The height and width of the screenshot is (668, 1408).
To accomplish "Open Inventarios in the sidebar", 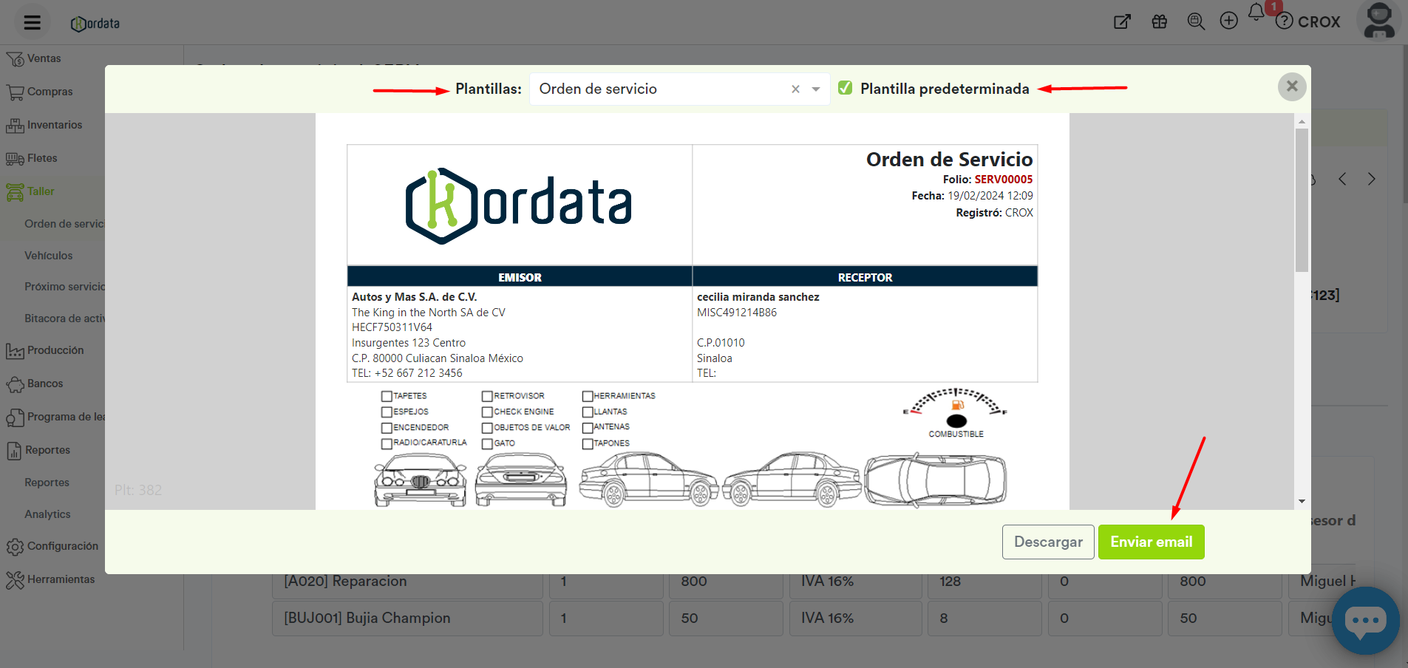I will click(54, 125).
